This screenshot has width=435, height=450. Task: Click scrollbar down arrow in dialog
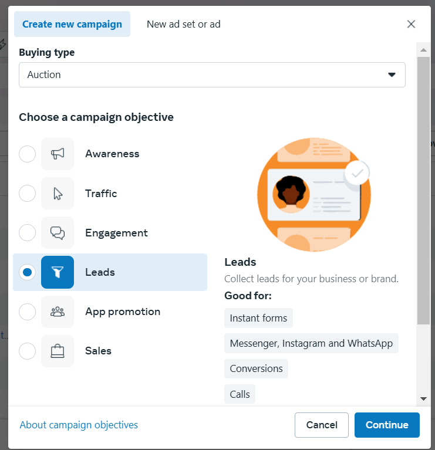pyautogui.click(x=423, y=398)
